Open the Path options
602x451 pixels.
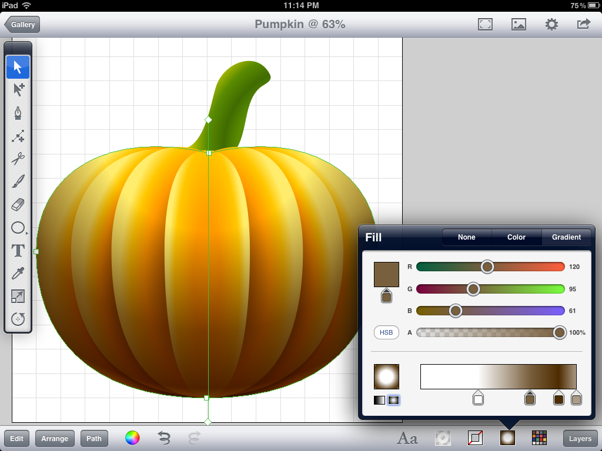point(94,438)
